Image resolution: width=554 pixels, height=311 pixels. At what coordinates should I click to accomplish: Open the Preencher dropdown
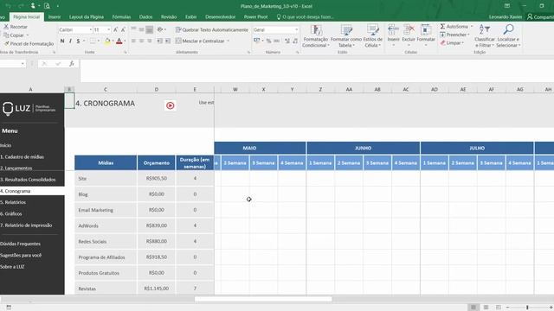(x=454, y=35)
